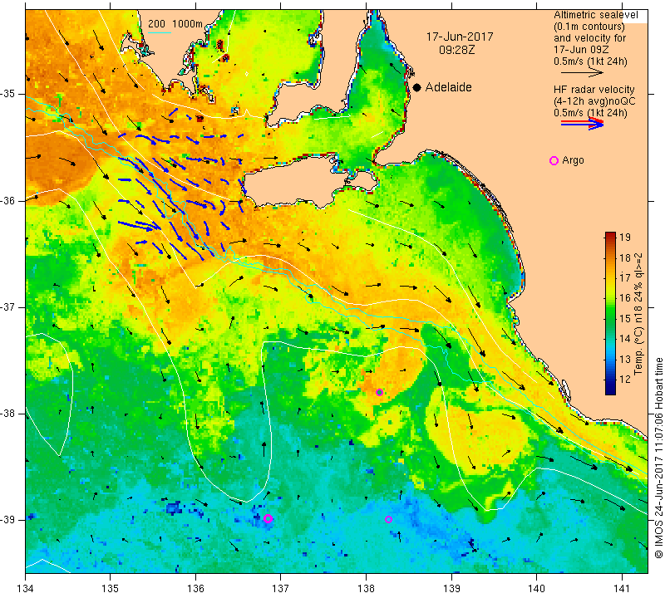
Task: Click the 139 longitude axis label
Action: 451,588
